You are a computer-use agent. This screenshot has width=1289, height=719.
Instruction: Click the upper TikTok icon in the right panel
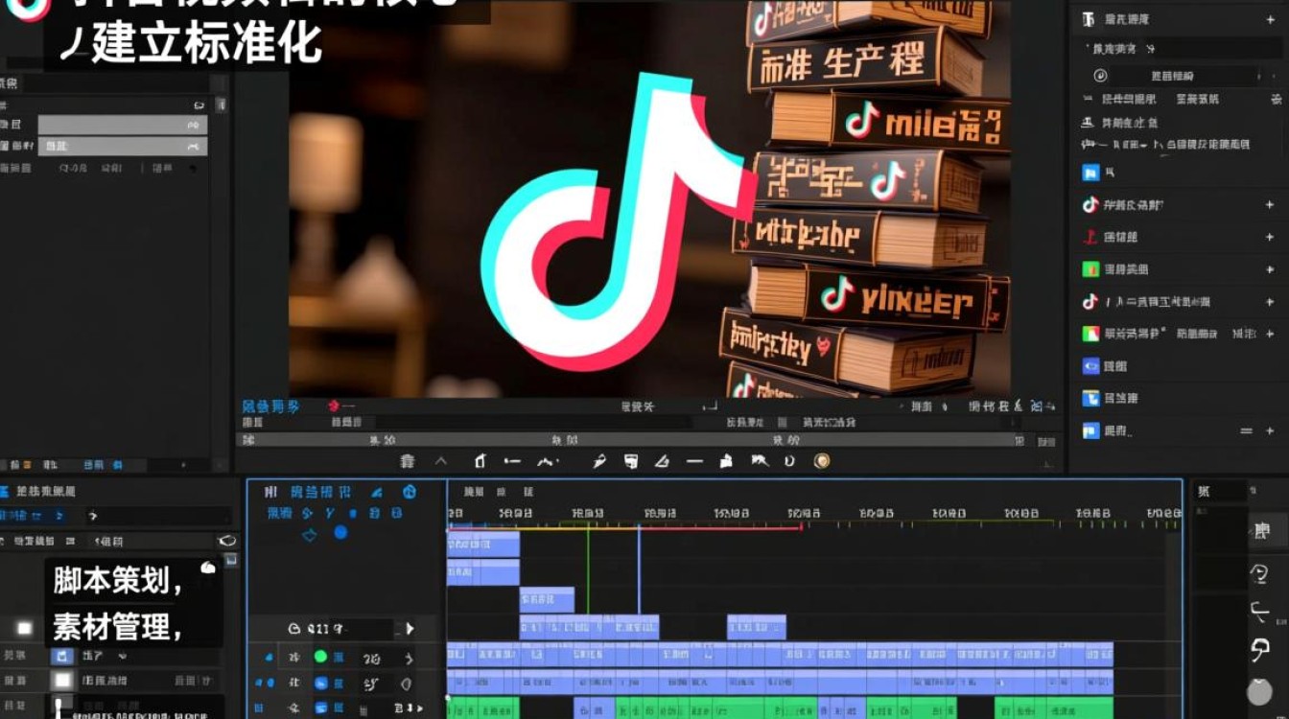tap(1090, 204)
